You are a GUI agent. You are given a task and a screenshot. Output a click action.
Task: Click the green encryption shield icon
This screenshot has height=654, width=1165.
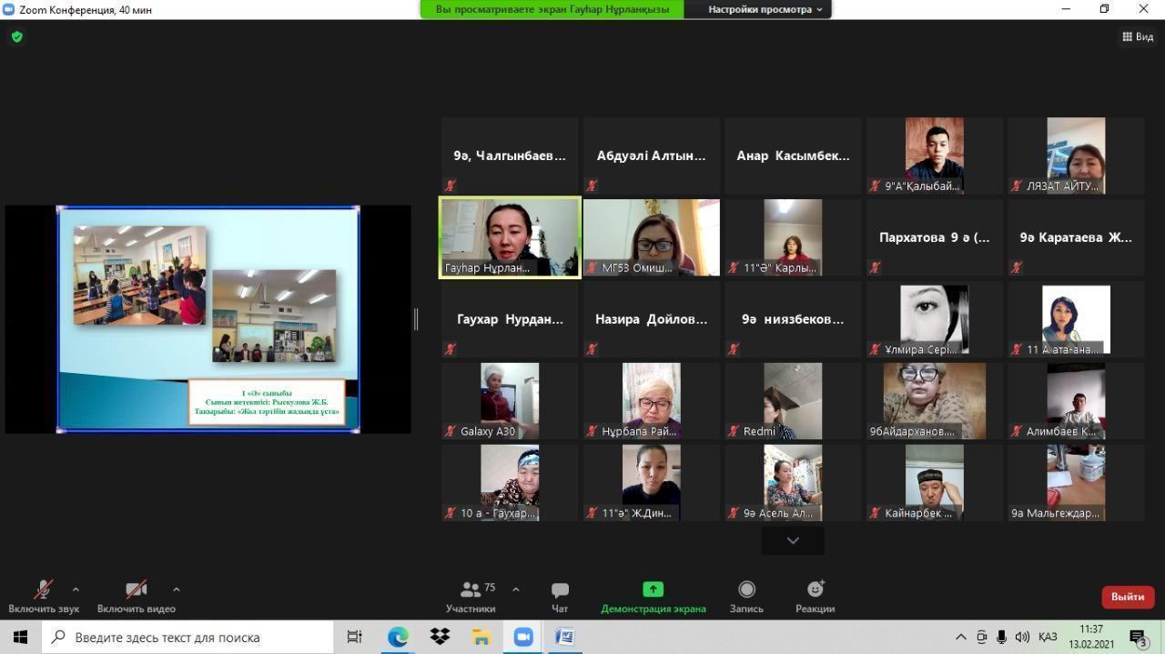(16, 36)
